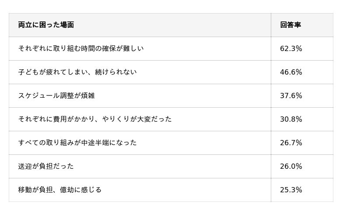Viewport: 350px width, 215px height.
Task: Click the 25.3% response rate value
Action: click(291, 190)
